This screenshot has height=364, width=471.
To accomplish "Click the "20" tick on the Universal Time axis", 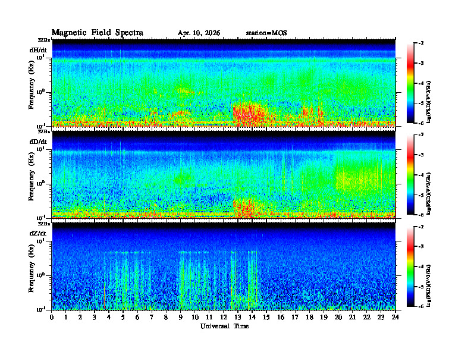I will tap(338, 318).
